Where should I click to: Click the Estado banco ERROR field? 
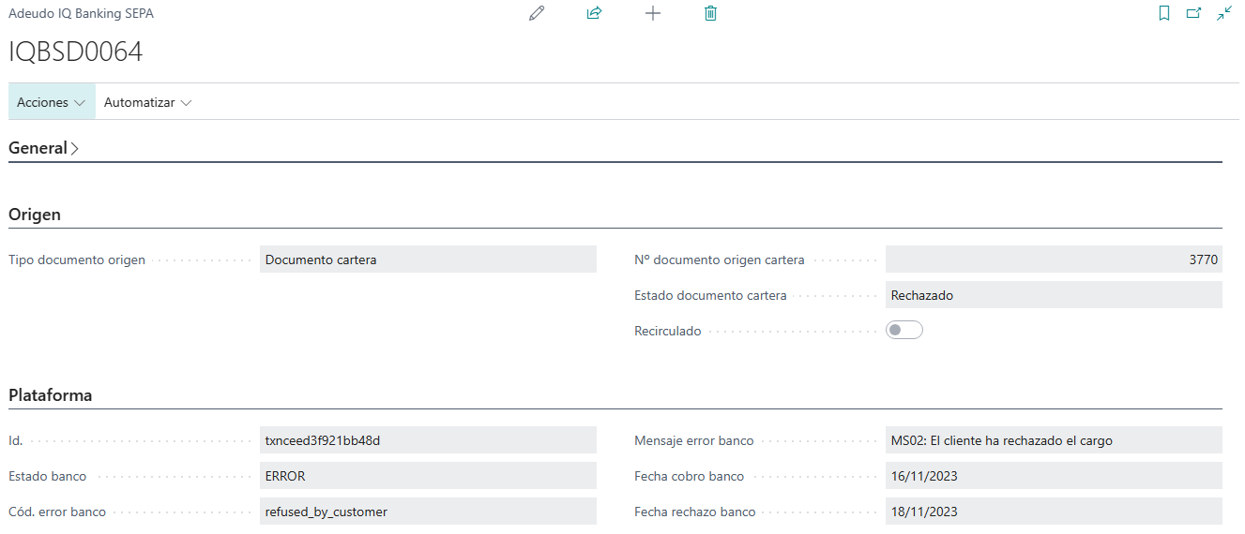(x=428, y=476)
